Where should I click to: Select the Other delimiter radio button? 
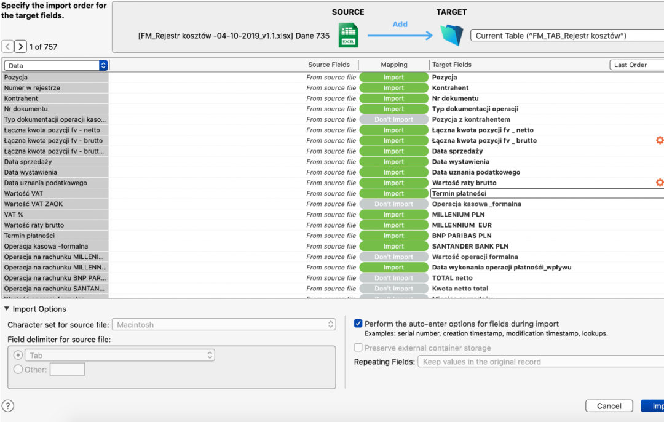[18, 370]
